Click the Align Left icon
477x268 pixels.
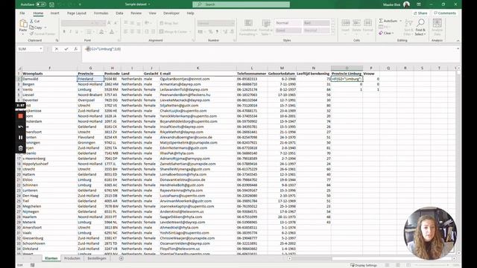pyautogui.click(x=126, y=31)
